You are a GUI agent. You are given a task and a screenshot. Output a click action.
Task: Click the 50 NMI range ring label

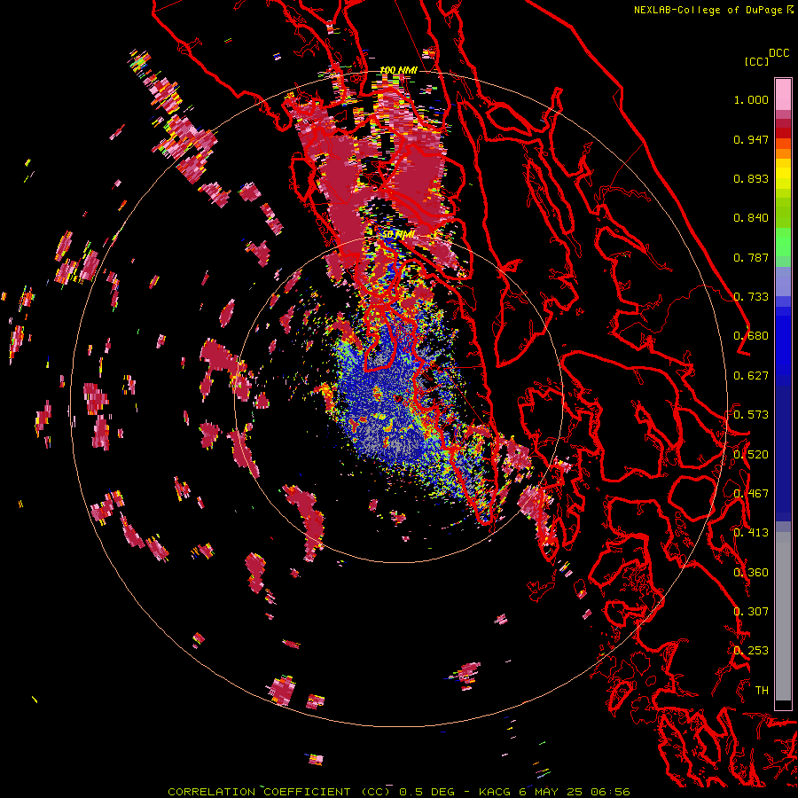tap(398, 235)
